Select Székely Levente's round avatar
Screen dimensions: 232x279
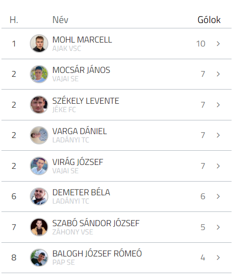(39, 105)
